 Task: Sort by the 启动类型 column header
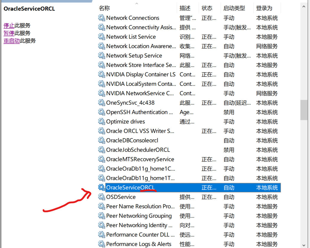click(234, 8)
